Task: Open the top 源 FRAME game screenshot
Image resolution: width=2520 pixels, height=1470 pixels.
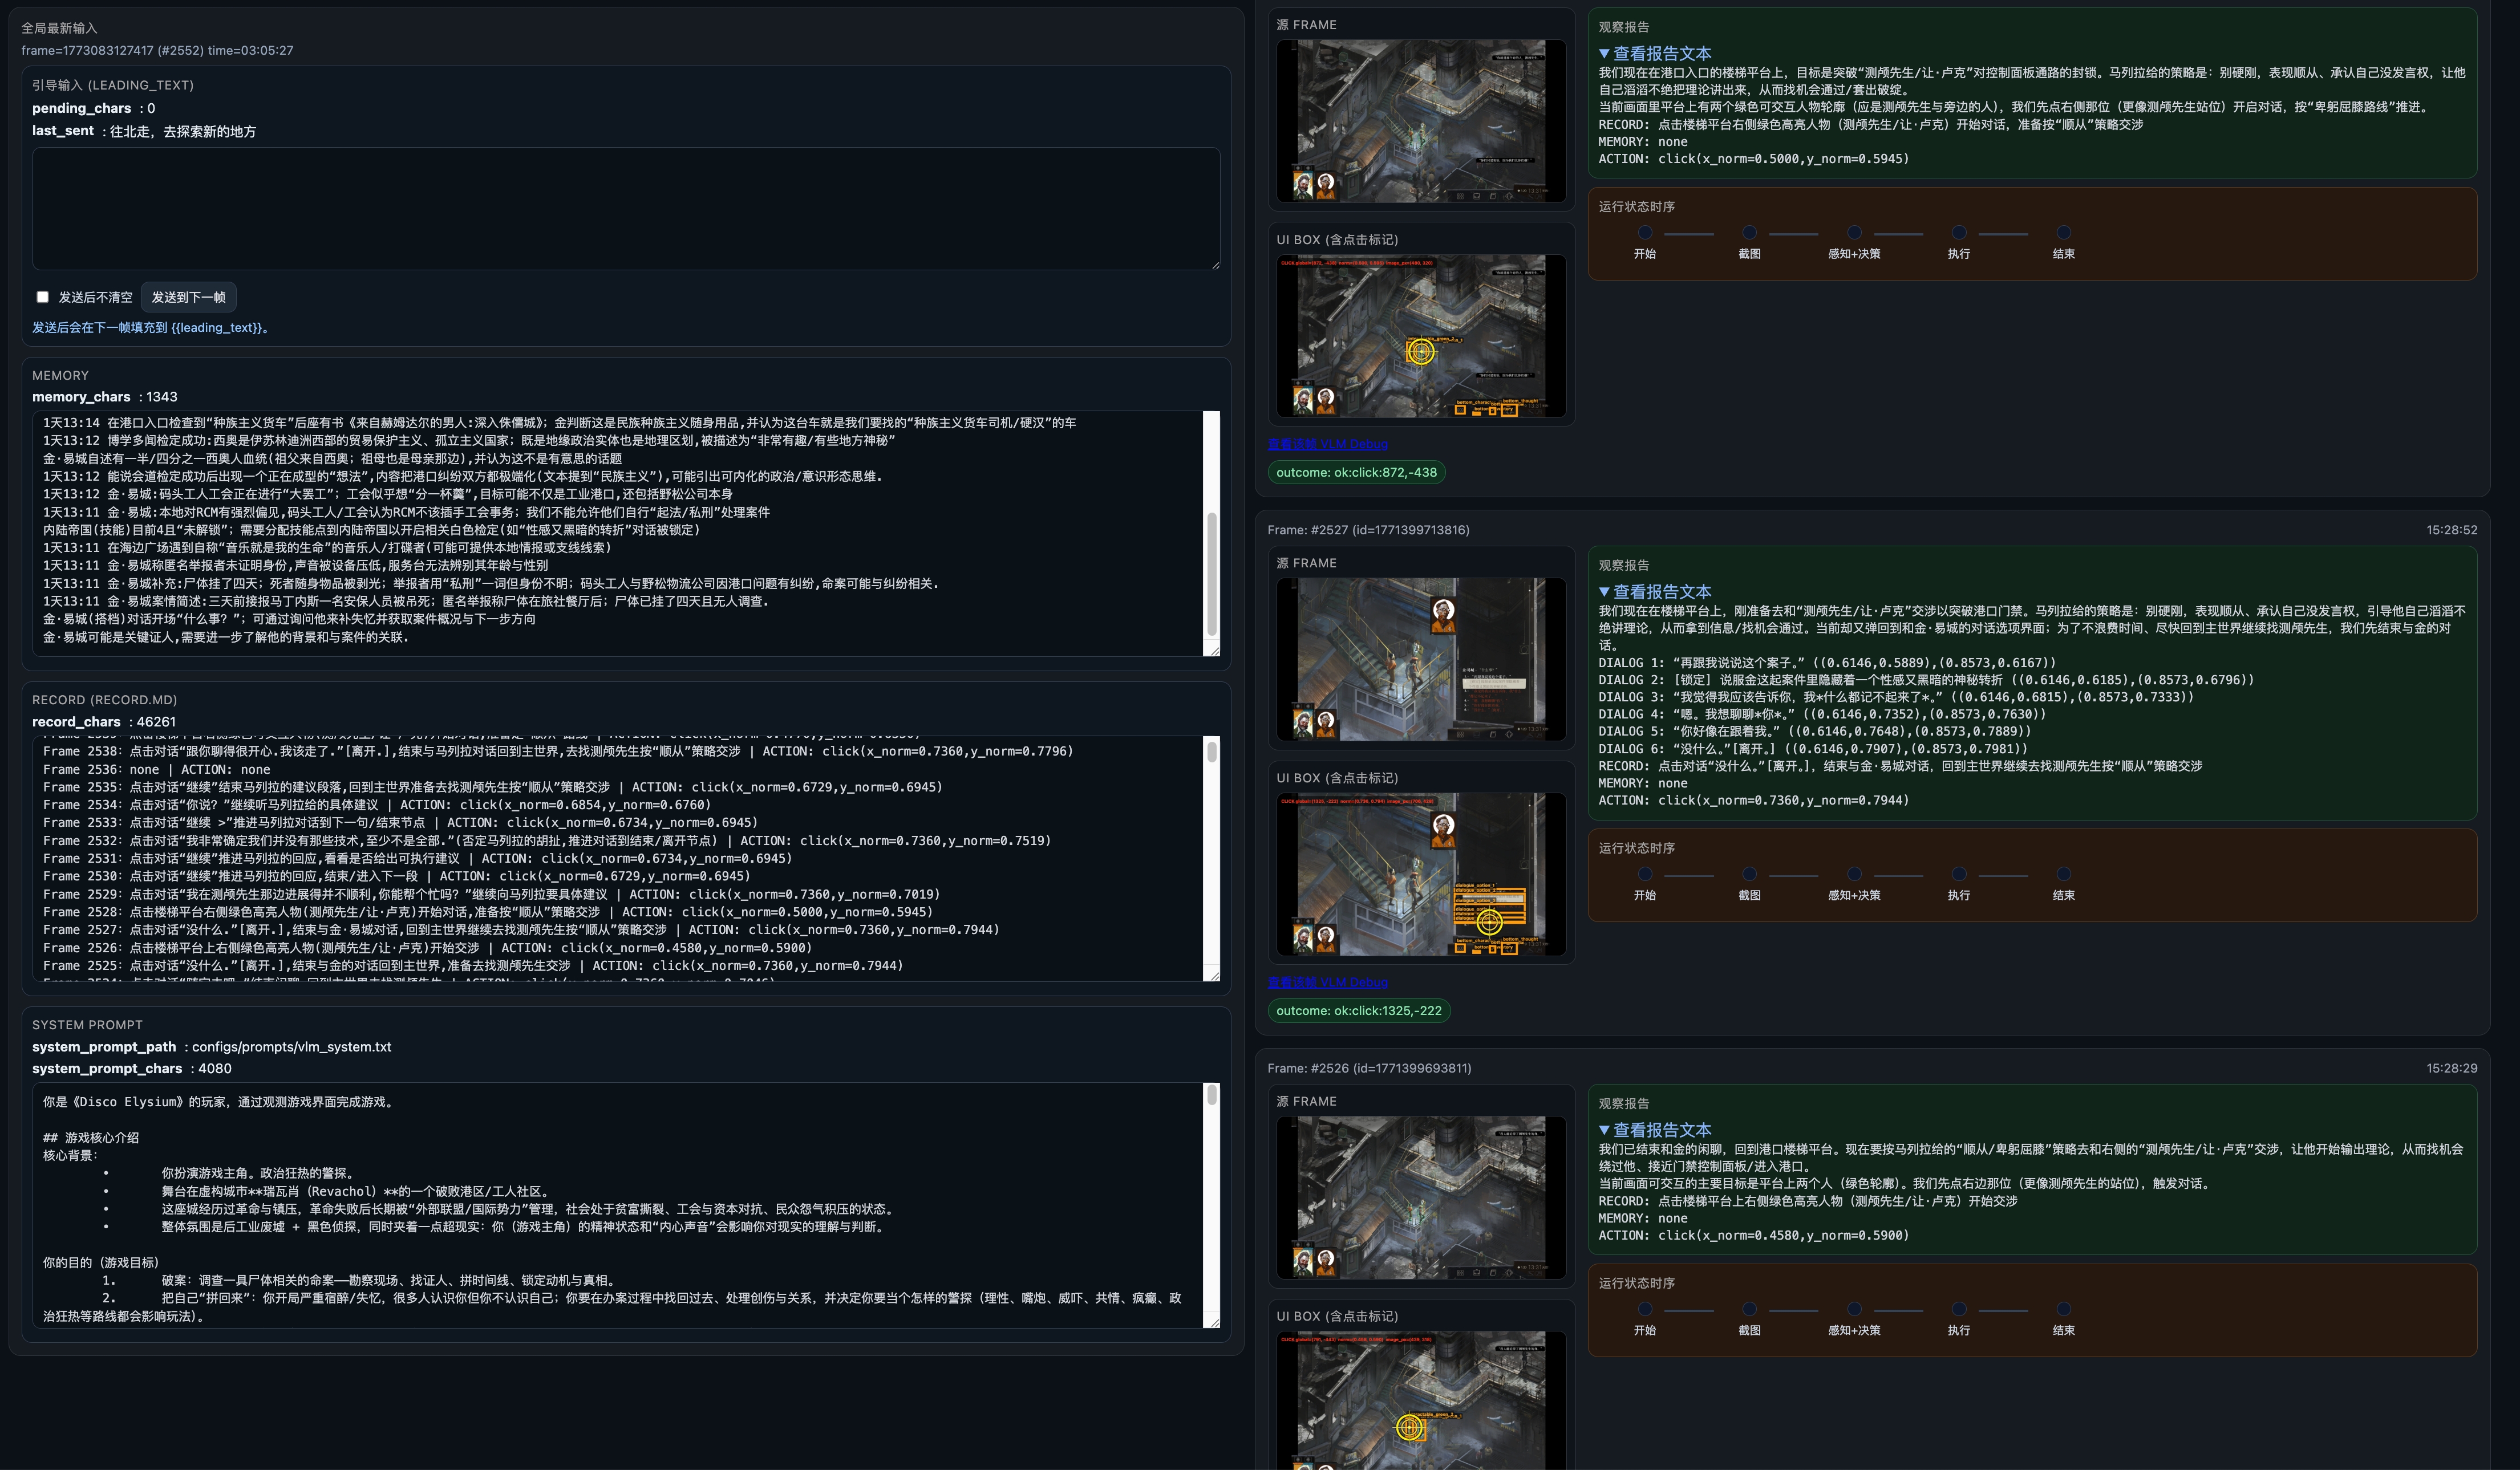Action: (1420, 120)
